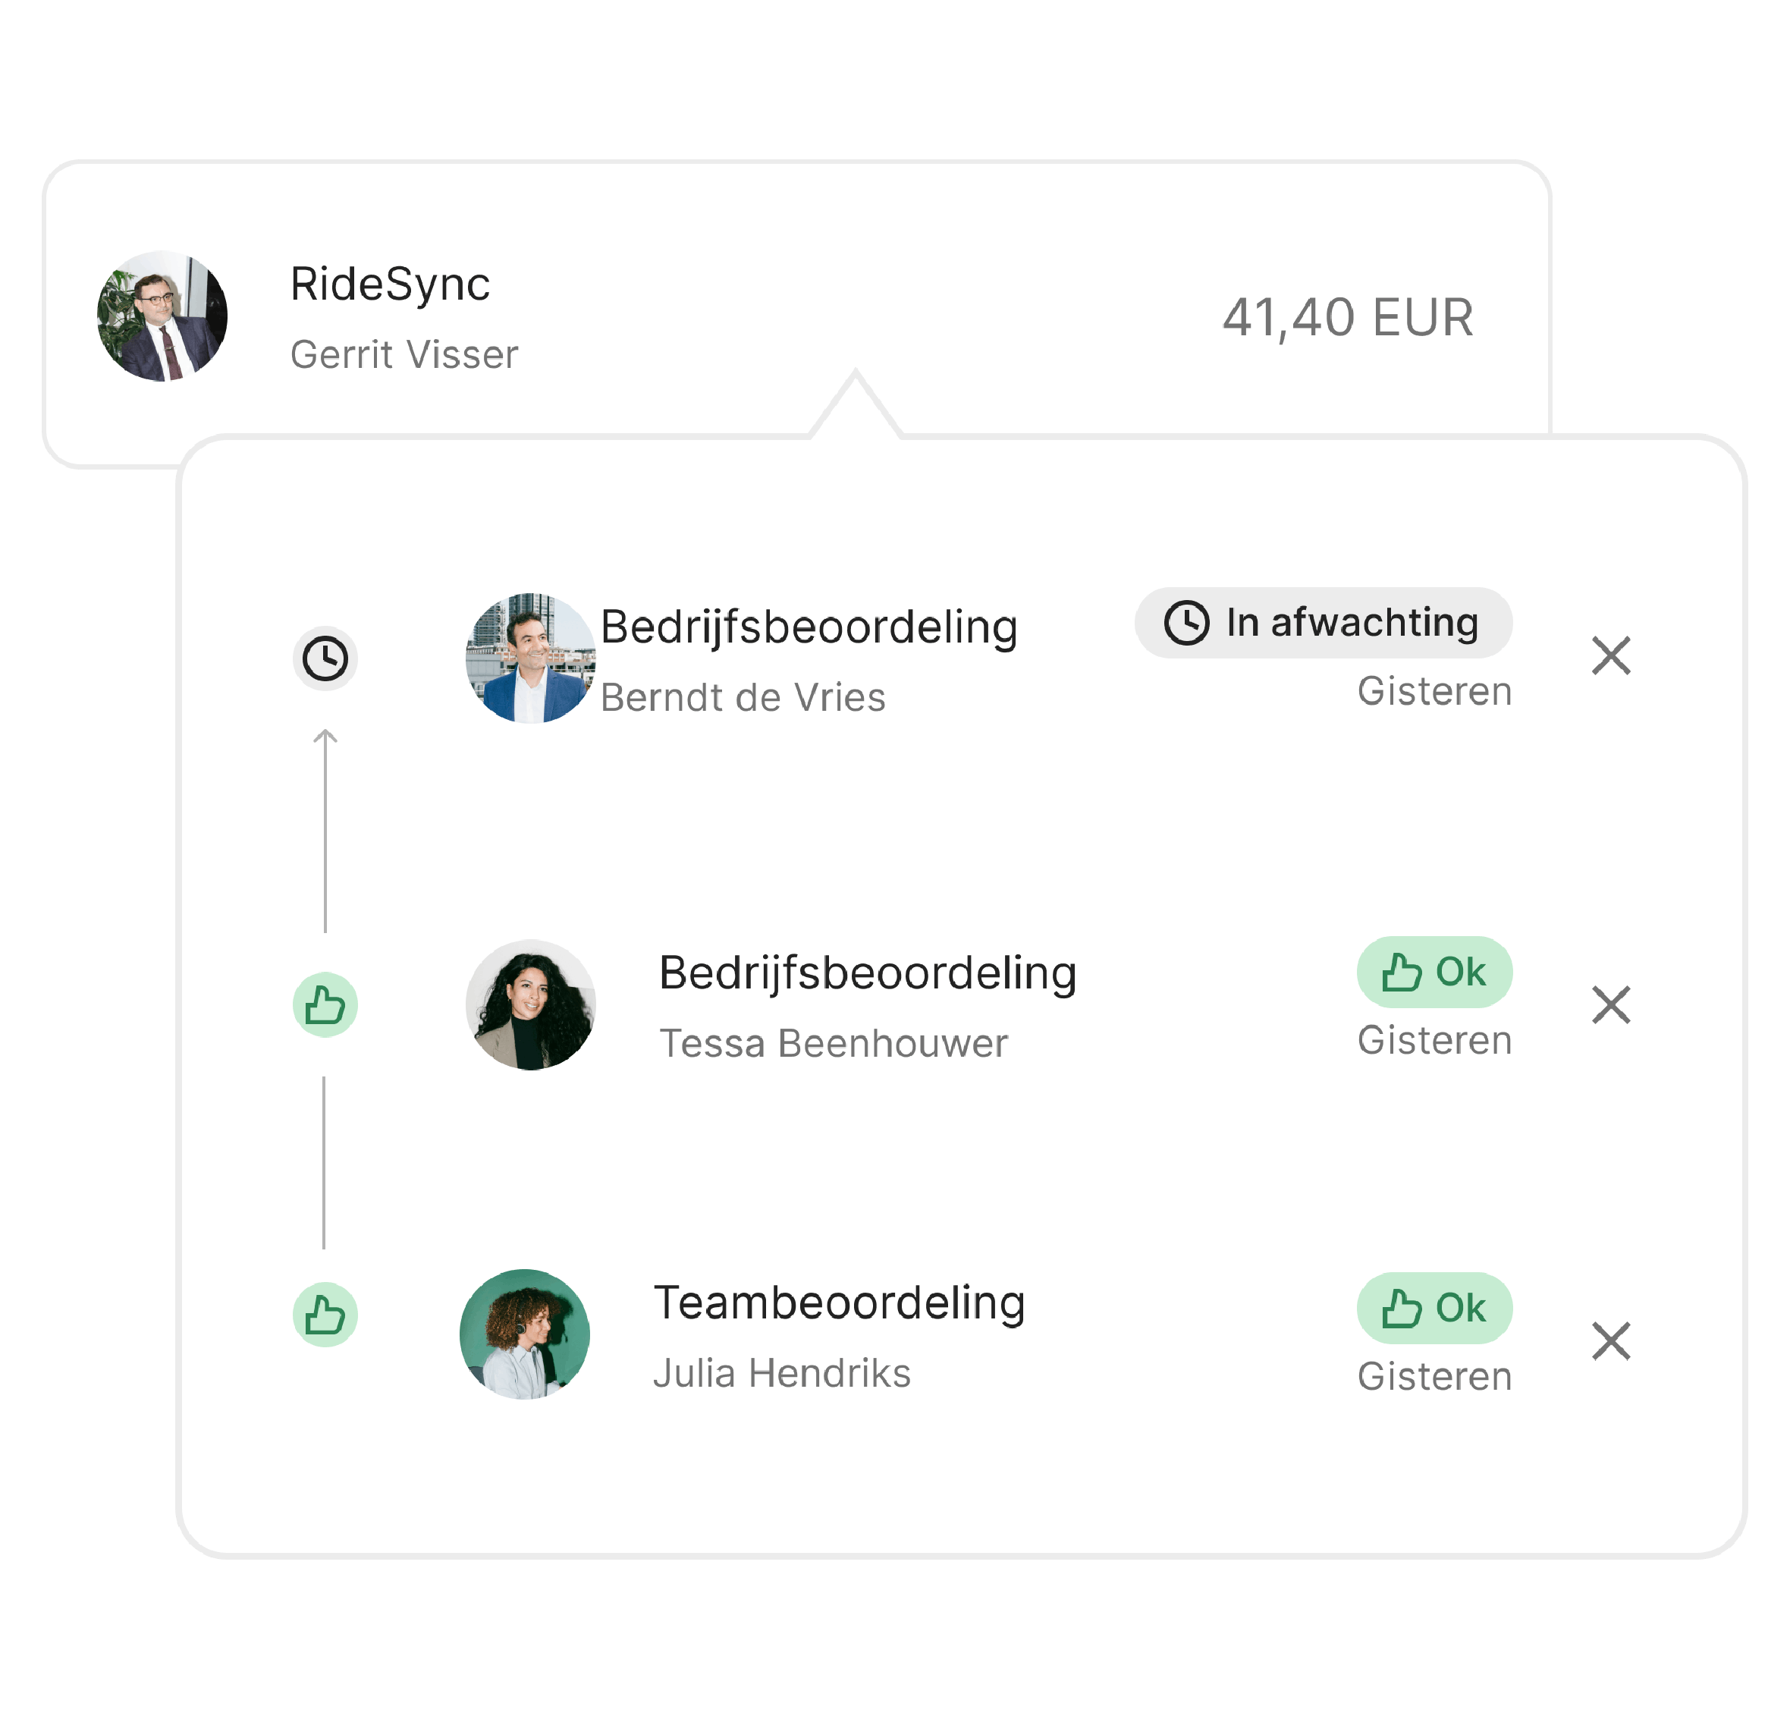The width and height of the screenshot is (1790, 1719).
Task: Open Gerrit Visser's profile photo
Action: click(162, 316)
